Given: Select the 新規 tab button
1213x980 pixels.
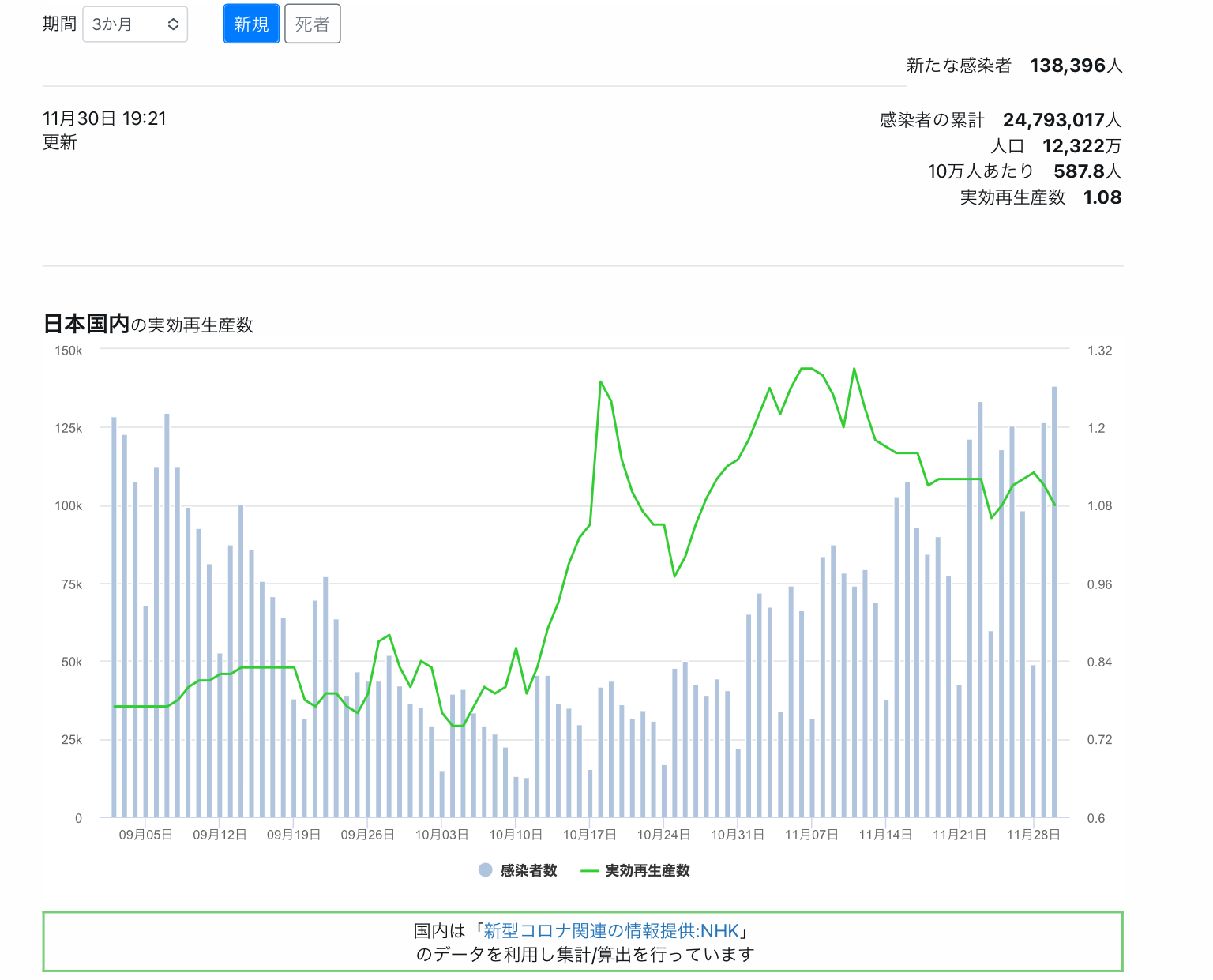Looking at the screenshot, I should tap(251, 24).
